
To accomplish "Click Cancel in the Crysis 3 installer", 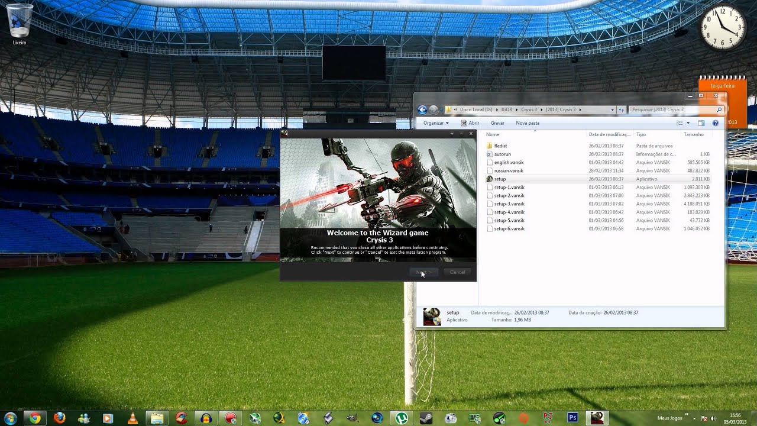I will click(x=457, y=272).
